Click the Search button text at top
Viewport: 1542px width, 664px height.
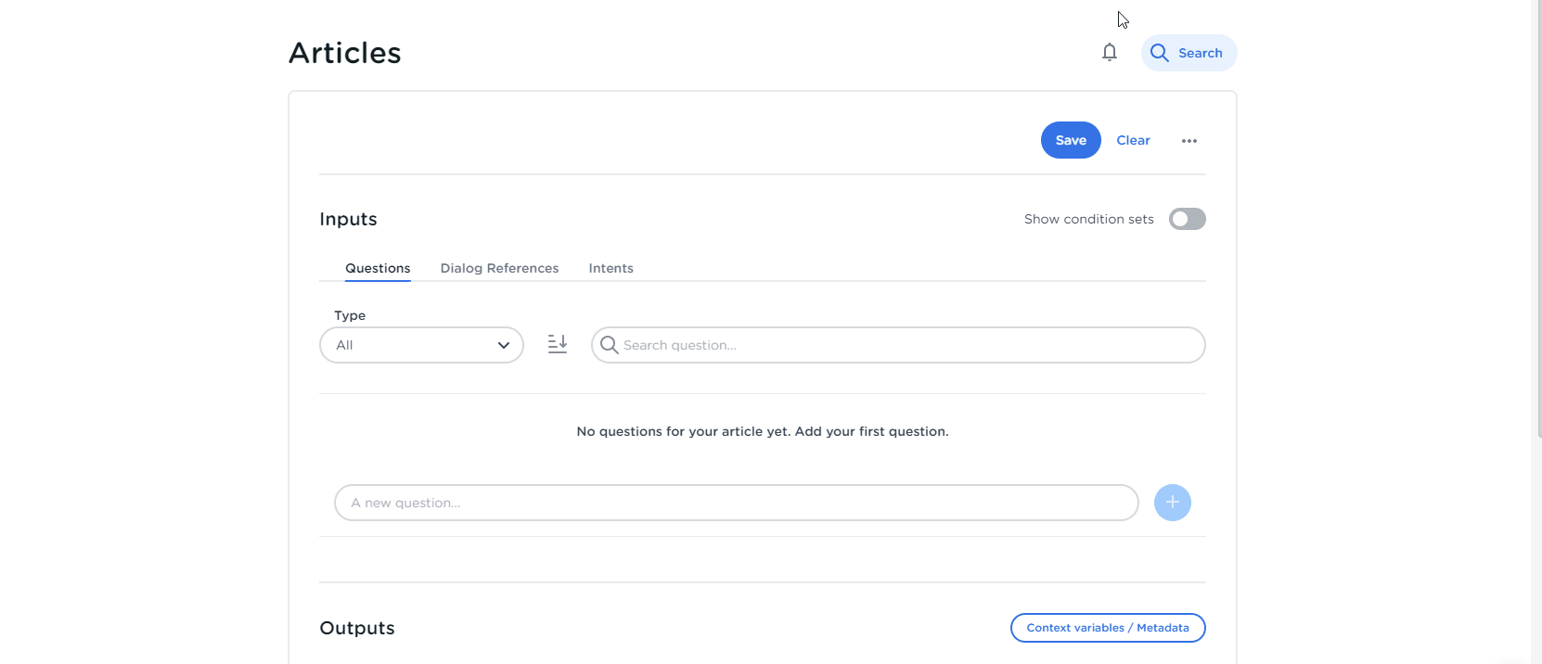pyautogui.click(x=1200, y=53)
